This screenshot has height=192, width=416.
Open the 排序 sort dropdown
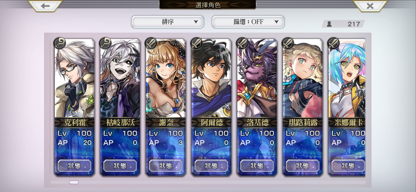point(168,22)
